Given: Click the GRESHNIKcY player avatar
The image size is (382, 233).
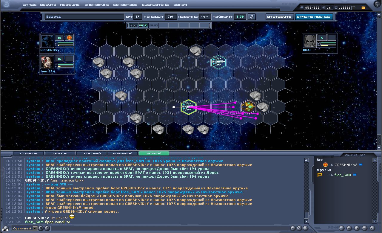Looking at the screenshot, I should tap(47, 42).
